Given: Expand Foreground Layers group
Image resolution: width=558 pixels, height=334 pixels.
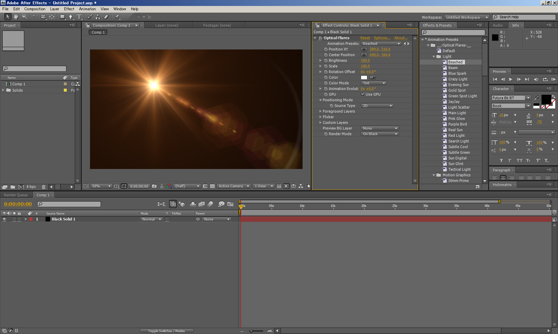Looking at the screenshot, I should (321, 111).
